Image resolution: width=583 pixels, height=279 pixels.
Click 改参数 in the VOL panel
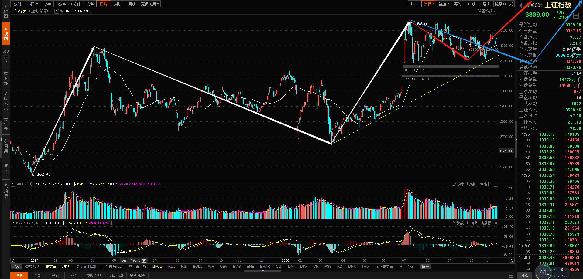point(458,184)
